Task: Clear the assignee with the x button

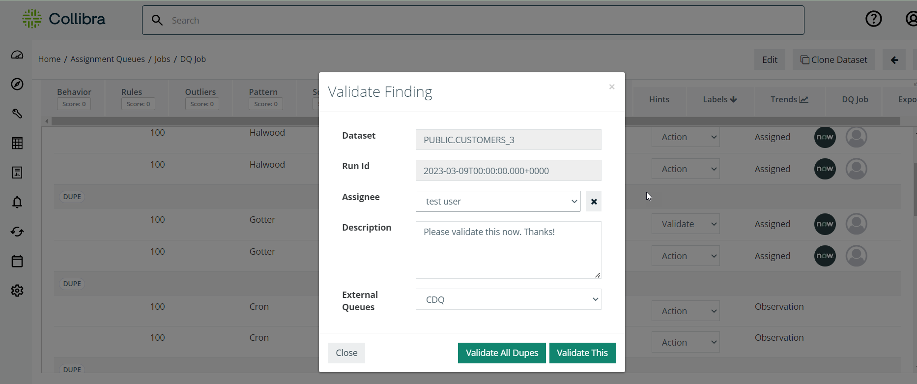Action: tap(594, 202)
